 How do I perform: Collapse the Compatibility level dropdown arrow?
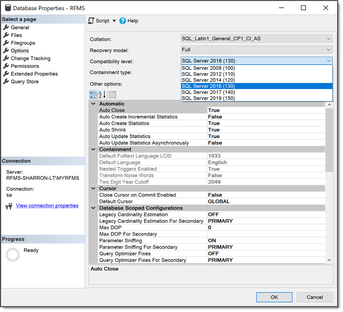pyautogui.click(x=329, y=61)
